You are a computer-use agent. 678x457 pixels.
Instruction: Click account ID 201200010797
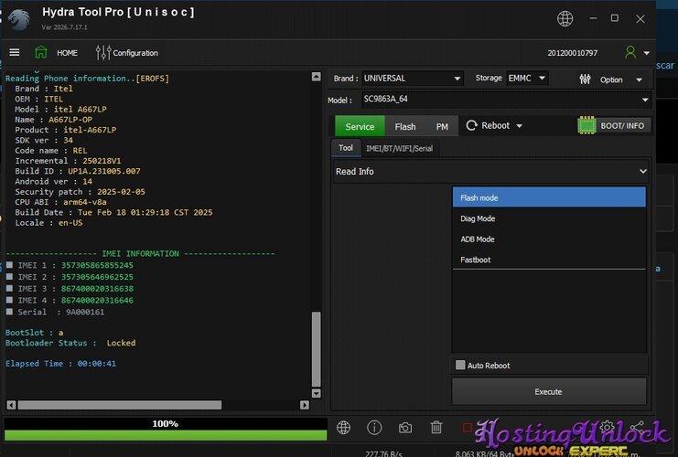[573, 53]
